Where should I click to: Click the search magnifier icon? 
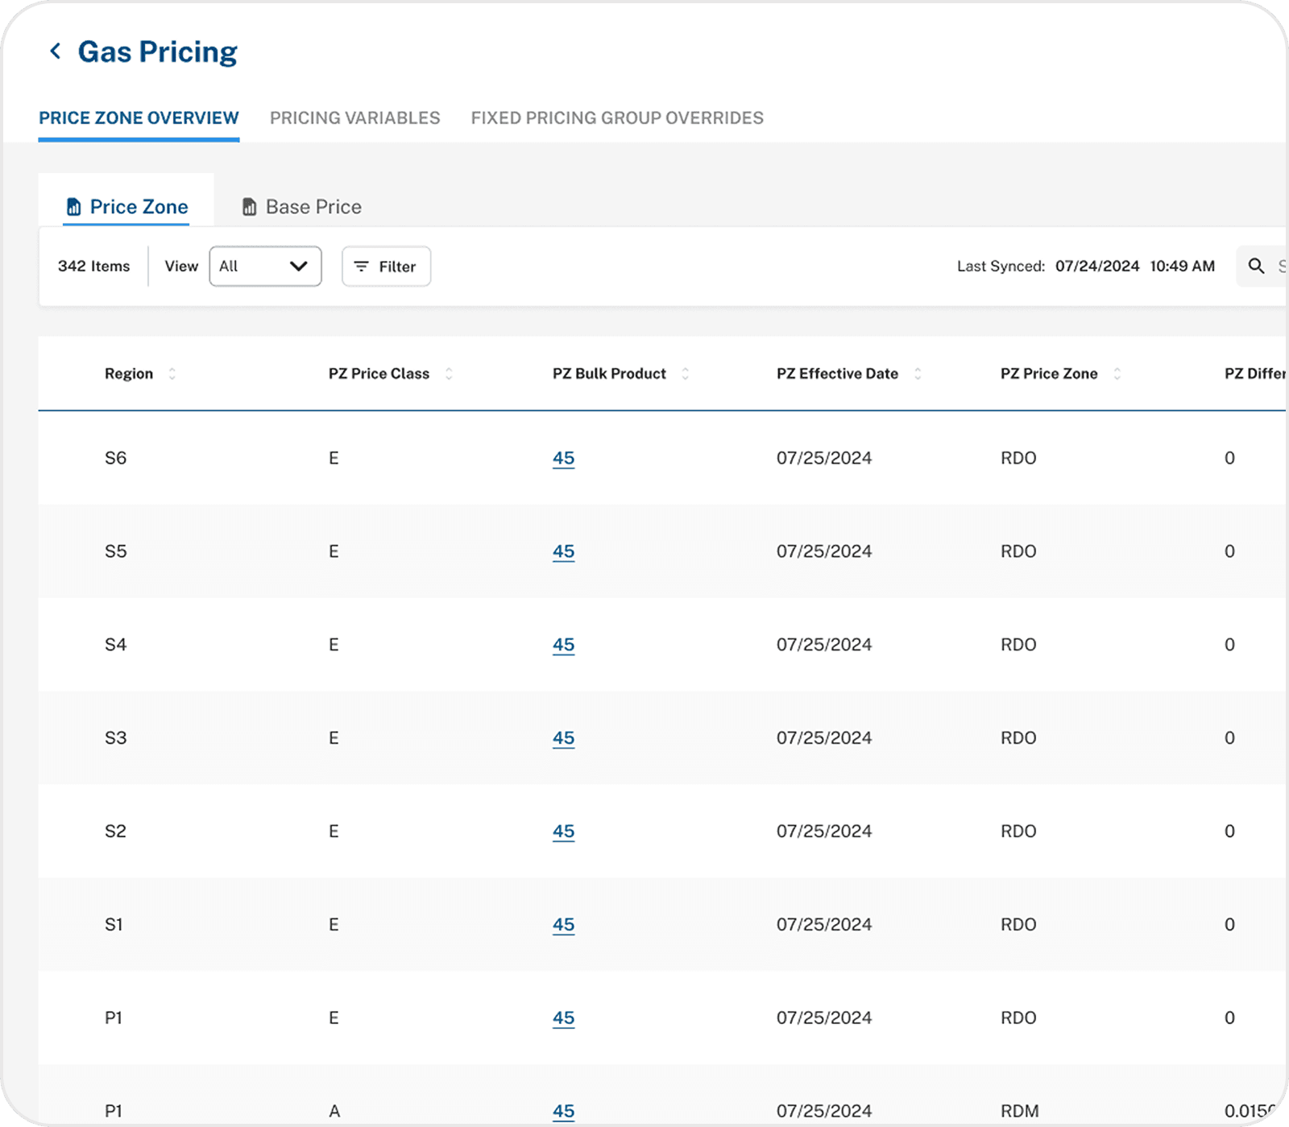(1255, 266)
